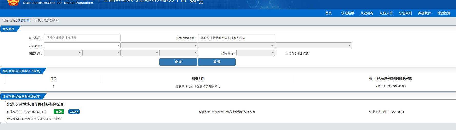
Task: Click 认证结果综合查询 breadcrumb text
Action: coord(46,21)
